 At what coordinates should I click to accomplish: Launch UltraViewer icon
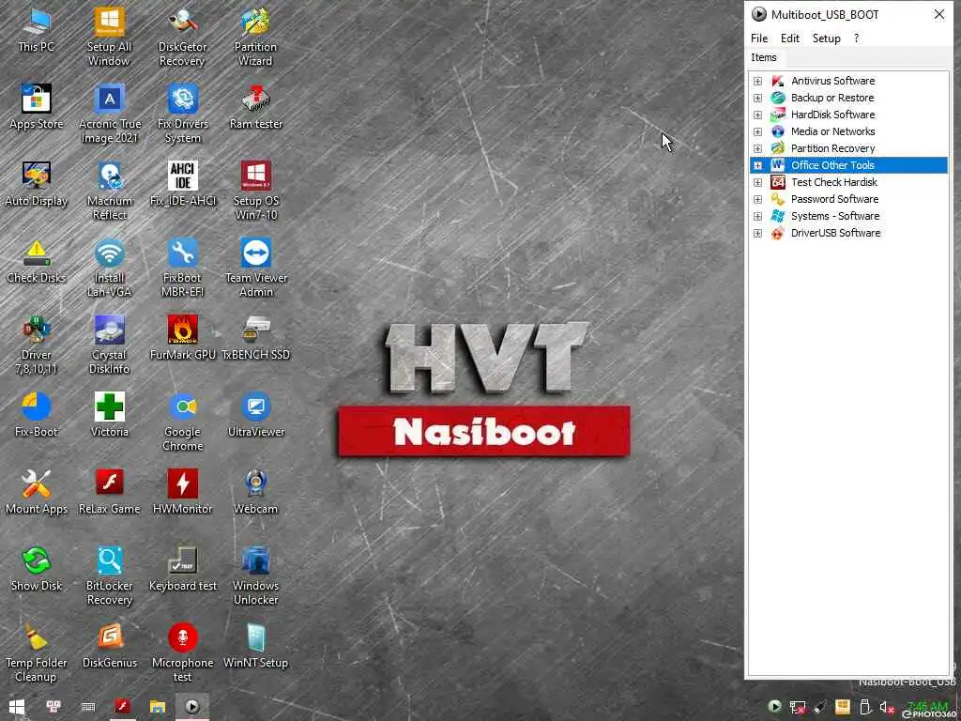point(255,416)
